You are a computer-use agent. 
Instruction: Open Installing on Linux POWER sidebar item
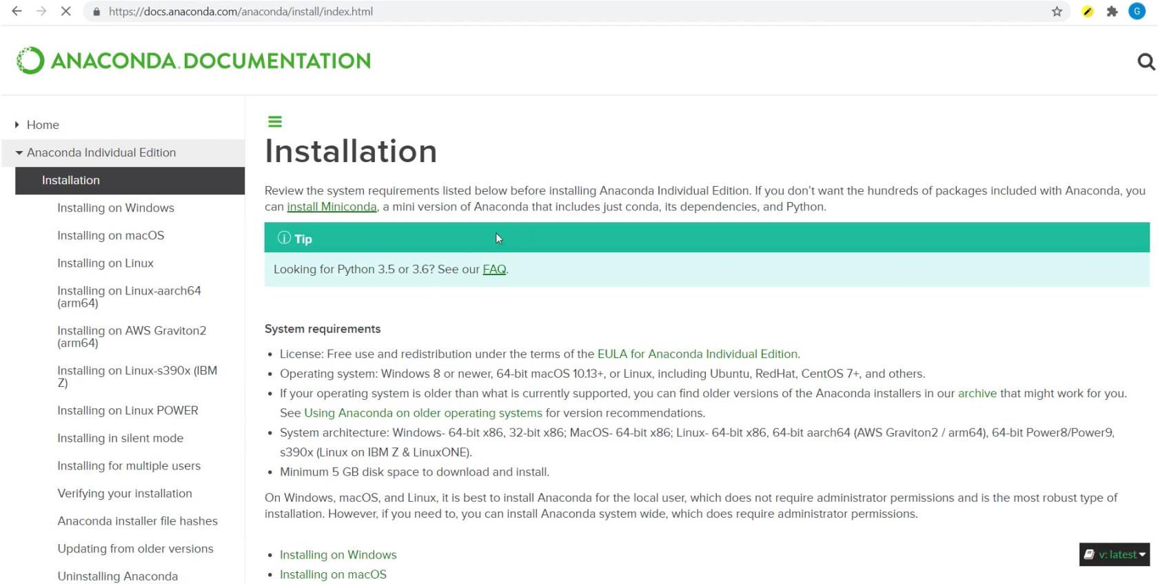pos(128,411)
